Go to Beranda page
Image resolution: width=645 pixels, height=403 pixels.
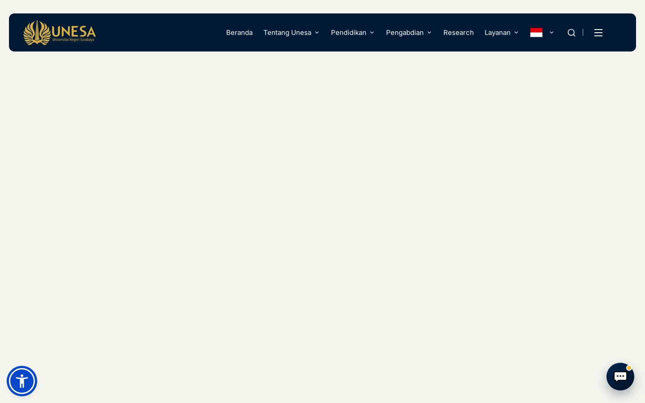239,33
